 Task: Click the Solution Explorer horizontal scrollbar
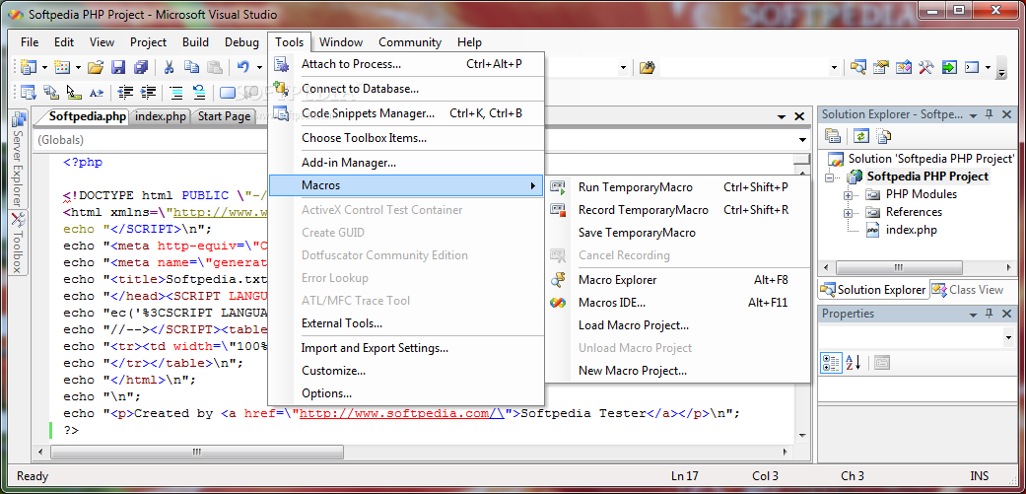pos(899,267)
